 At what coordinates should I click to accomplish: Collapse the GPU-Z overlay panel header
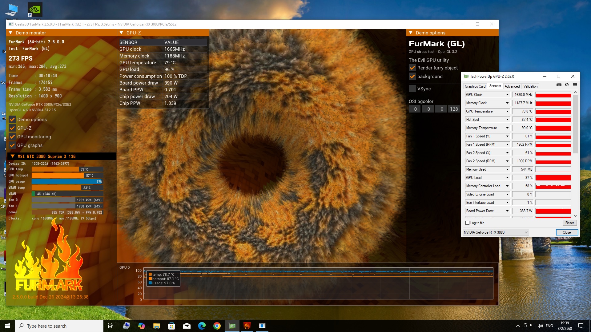(121, 33)
